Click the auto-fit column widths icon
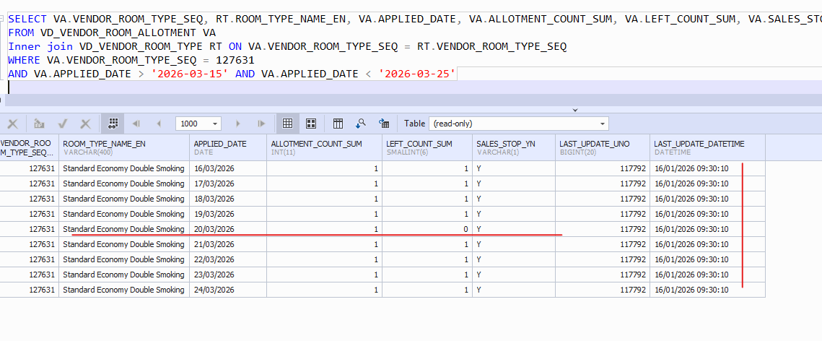 (x=113, y=124)
